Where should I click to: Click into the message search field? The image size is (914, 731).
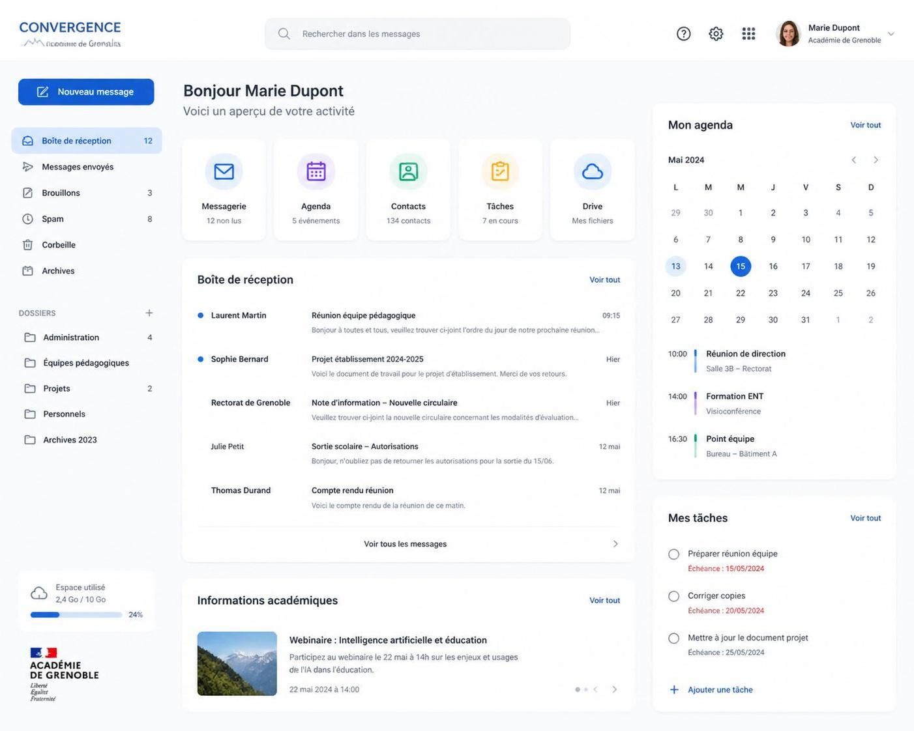[417, 33]
